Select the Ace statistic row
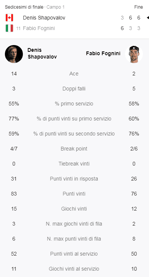 point(74,74)
